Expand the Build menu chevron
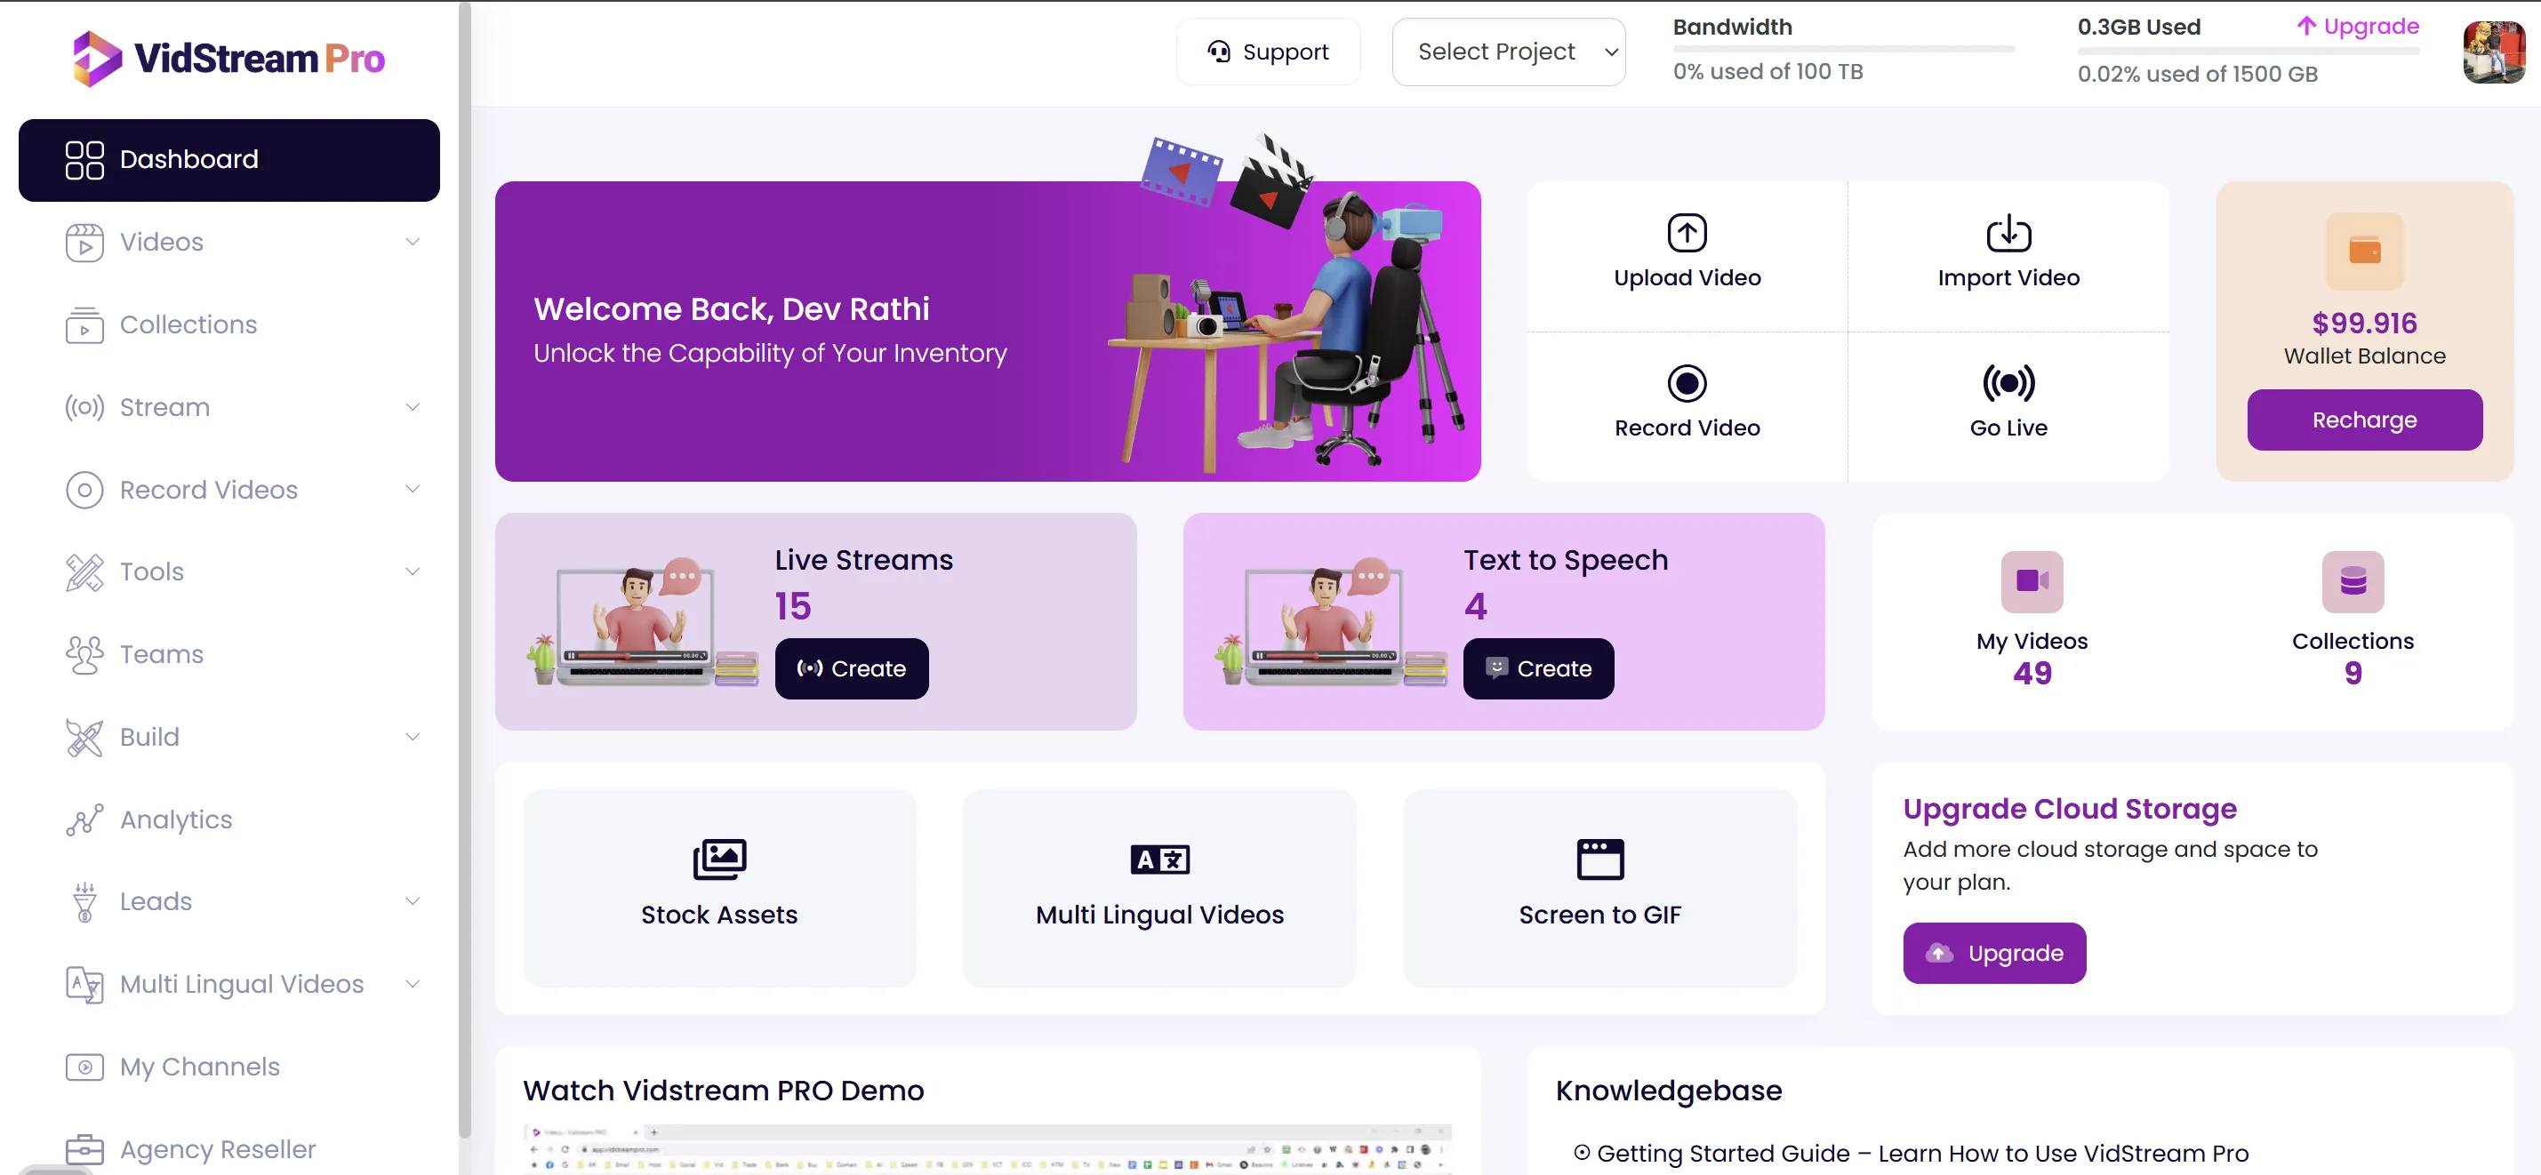Screen dimensions: 2541x1175 [x=413, y=738]
